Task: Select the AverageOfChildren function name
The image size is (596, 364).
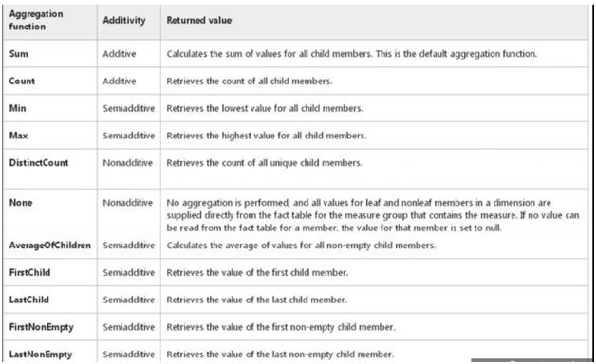Action: click(50, 246)
